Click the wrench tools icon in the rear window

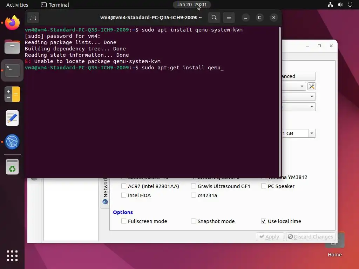point(312,86)
